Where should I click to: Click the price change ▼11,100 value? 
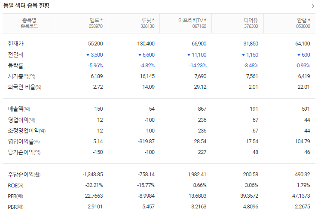[197, 55]
